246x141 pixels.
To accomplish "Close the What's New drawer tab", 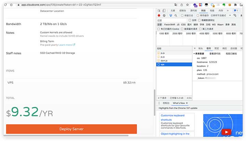I will [x=187, y=103].
